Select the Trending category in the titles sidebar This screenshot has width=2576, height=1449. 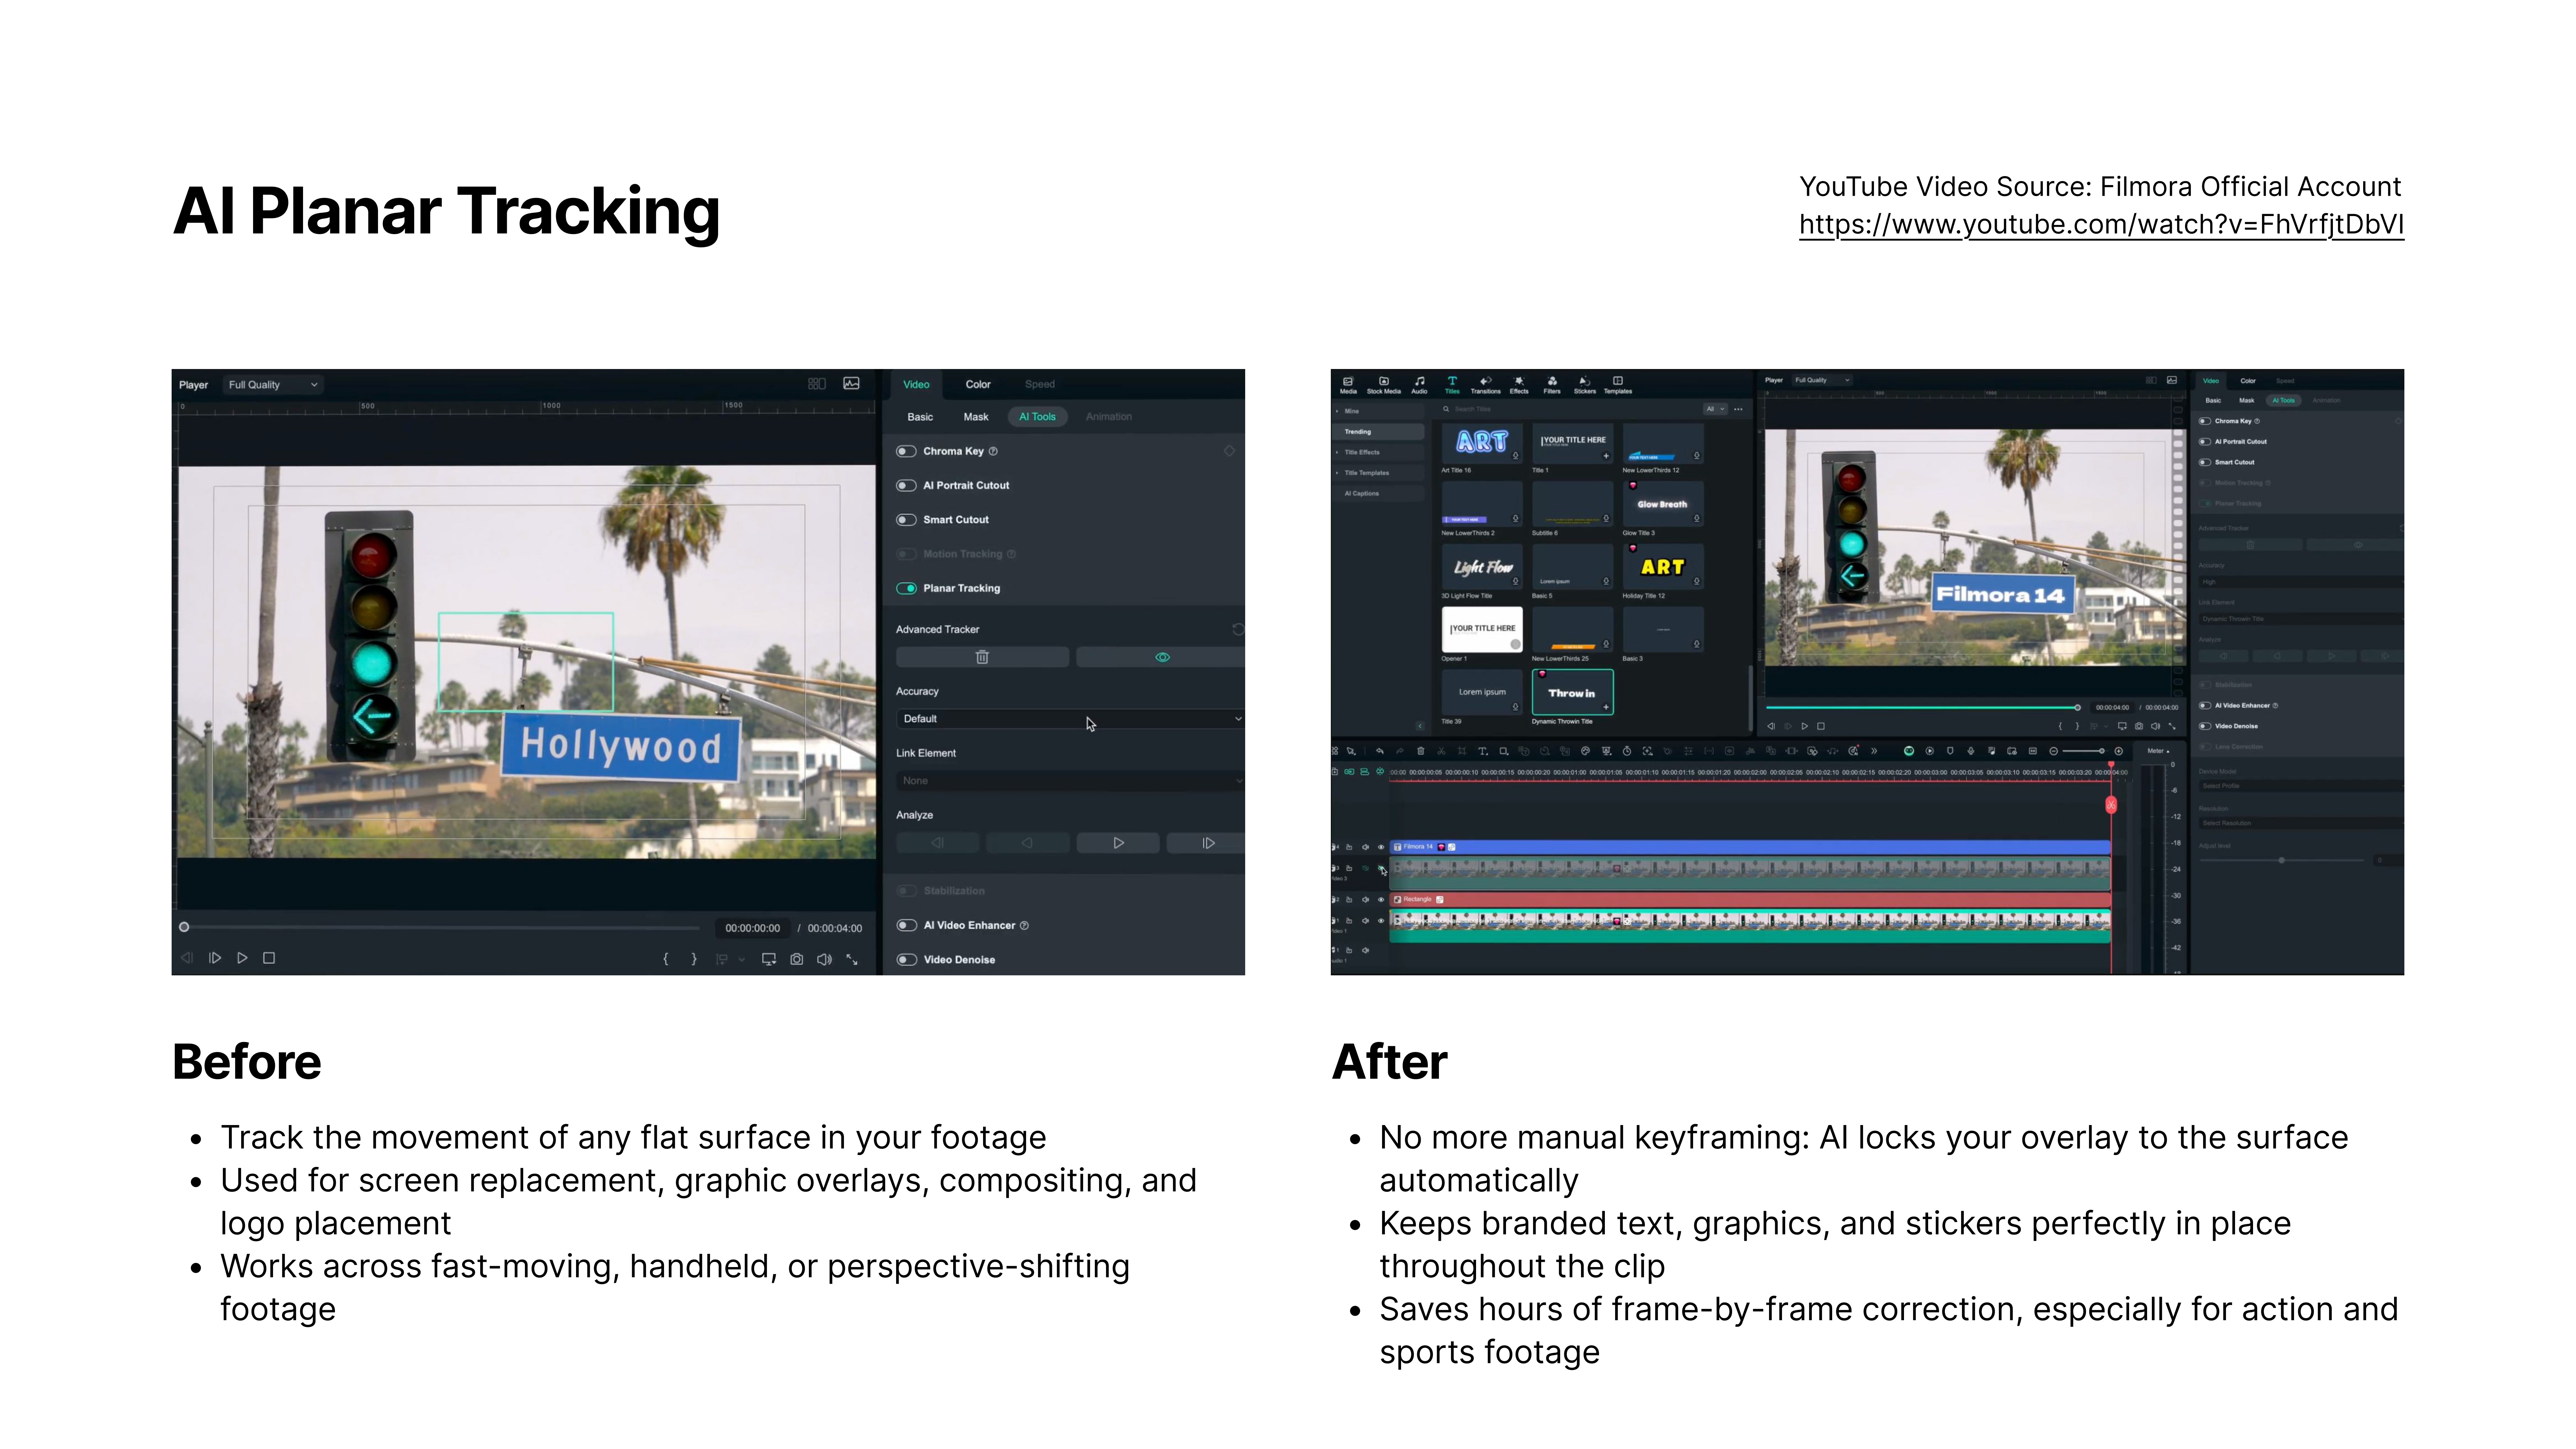click(1358, 432)
